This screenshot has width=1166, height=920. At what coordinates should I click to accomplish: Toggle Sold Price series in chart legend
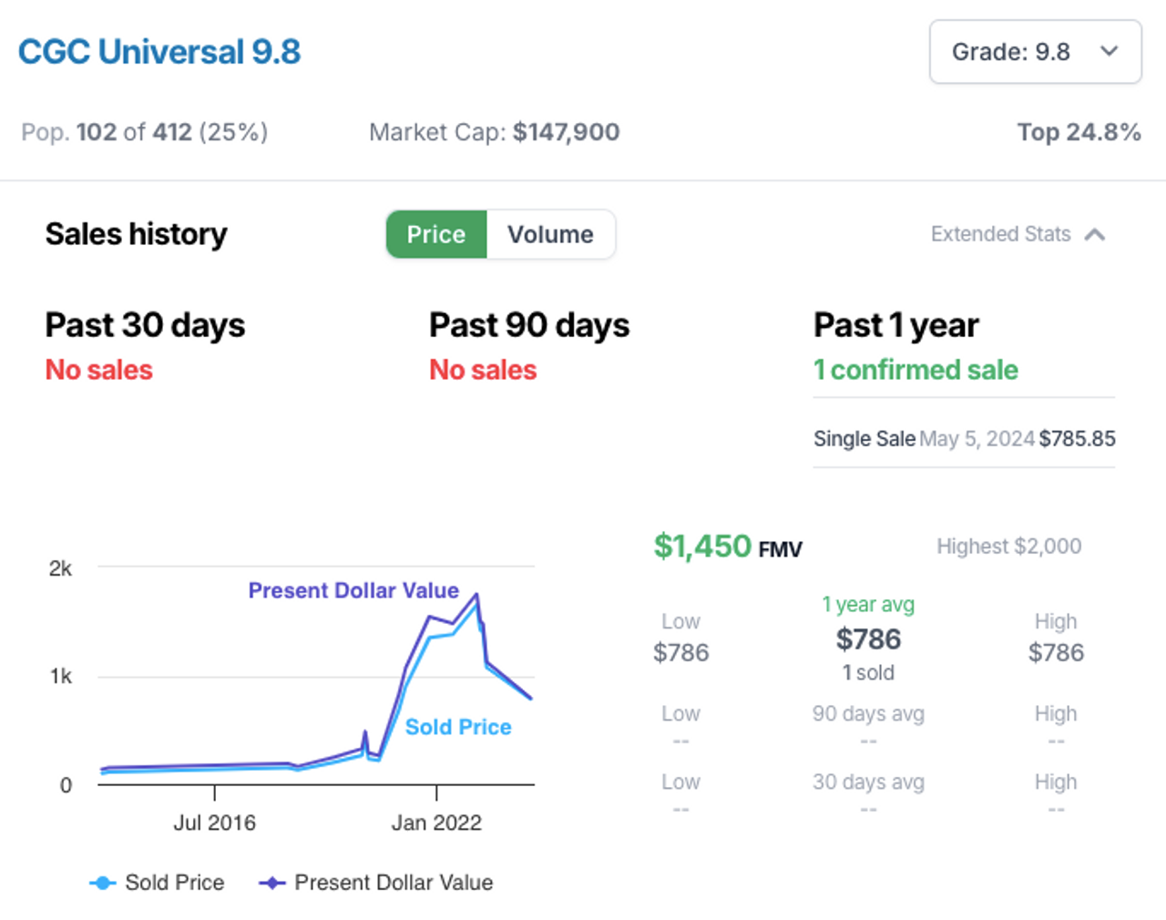[157, 883]
